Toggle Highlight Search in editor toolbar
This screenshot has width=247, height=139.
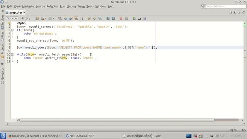coord(76,19)
